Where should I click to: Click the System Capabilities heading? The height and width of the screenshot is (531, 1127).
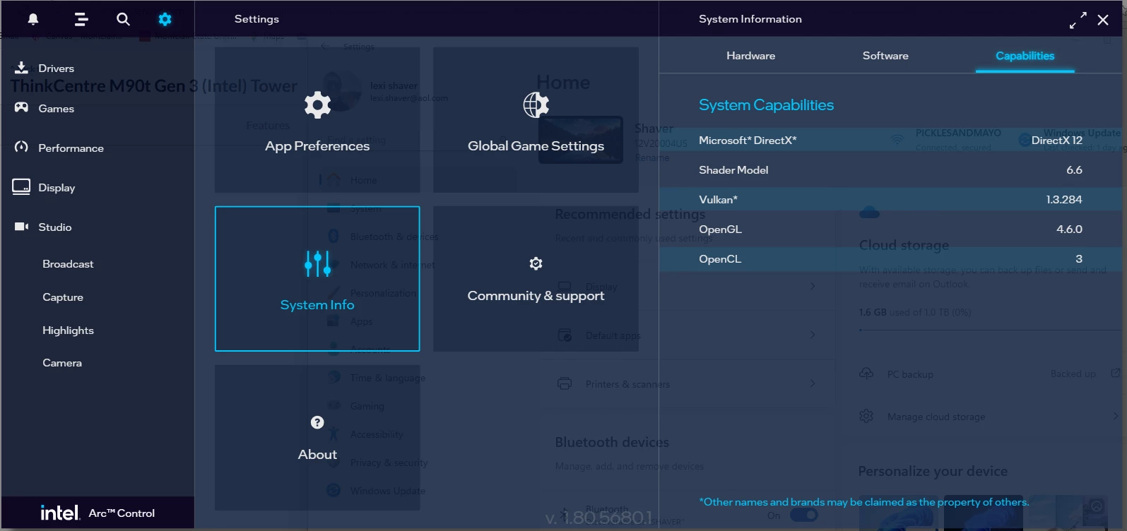tap(766, 105)
